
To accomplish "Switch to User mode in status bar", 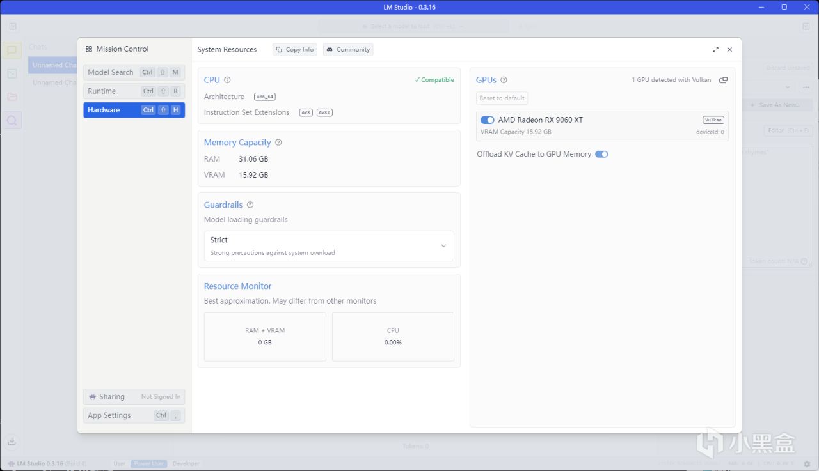I will (x=119, y=464).
